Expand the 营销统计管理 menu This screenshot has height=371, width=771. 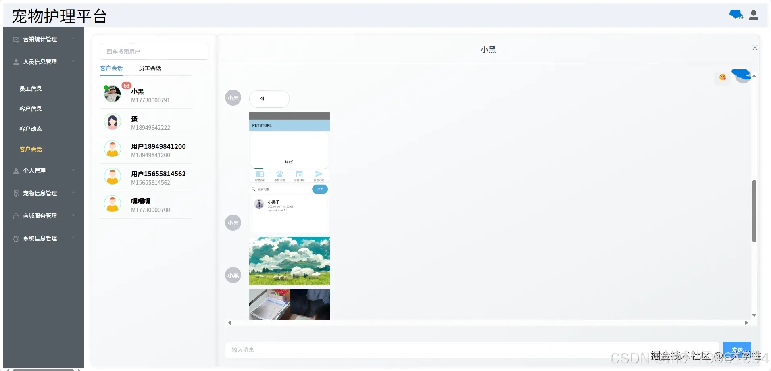[44, 39]
